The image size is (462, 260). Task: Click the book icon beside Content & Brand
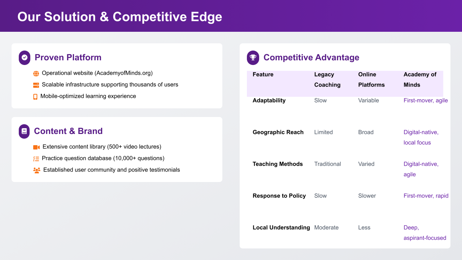pyautogui.click(x=24, y=131)
